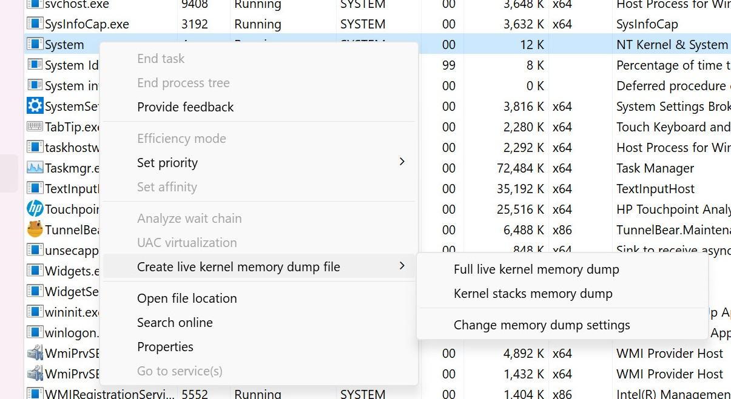Open Create live kernel memory dump file submenu
The width and height of the screenshot is (731, 399).
click(259, 267)
